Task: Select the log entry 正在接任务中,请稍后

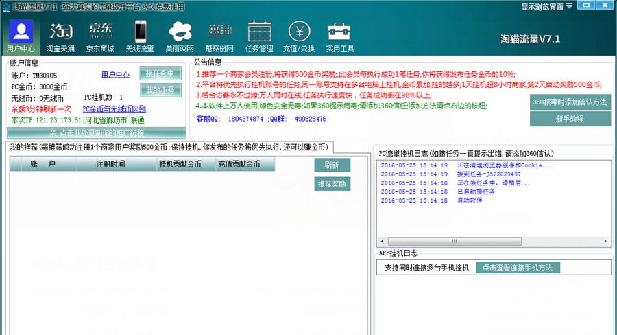Action: (x=455, y=183)
